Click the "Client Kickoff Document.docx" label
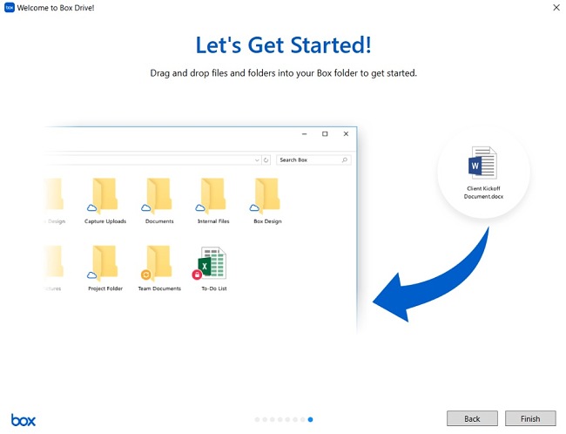 (x=483, y=193)
